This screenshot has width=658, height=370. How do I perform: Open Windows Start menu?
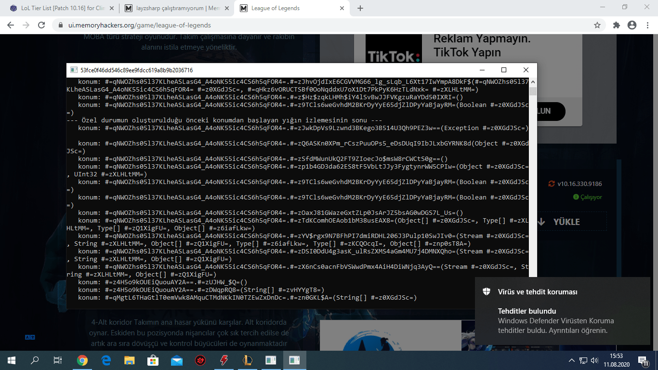[12, 360]
